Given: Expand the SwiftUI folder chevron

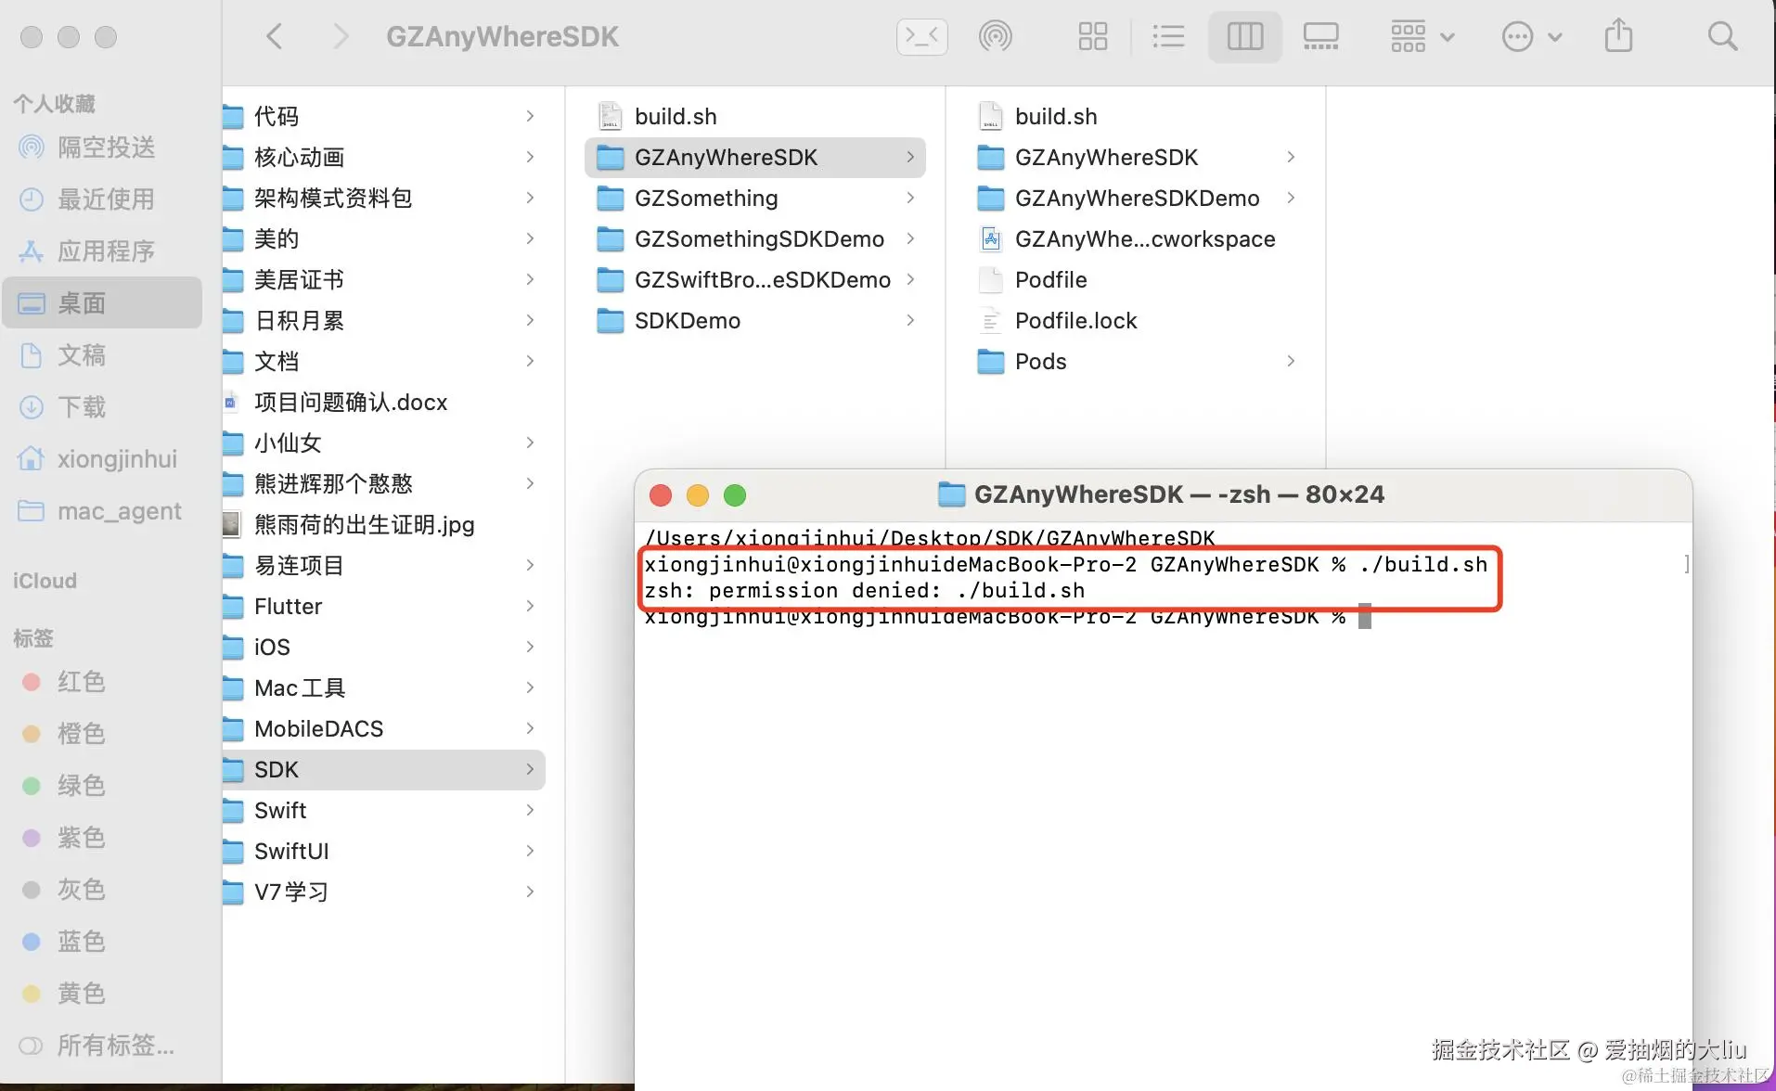Looking at the screenshot, I should (530, 851).
